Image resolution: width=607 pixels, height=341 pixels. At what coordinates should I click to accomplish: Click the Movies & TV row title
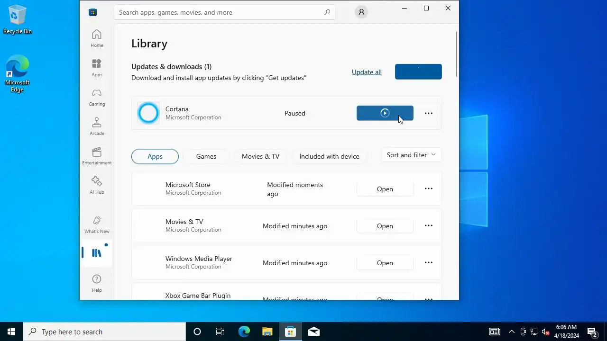tap(184, 222)
